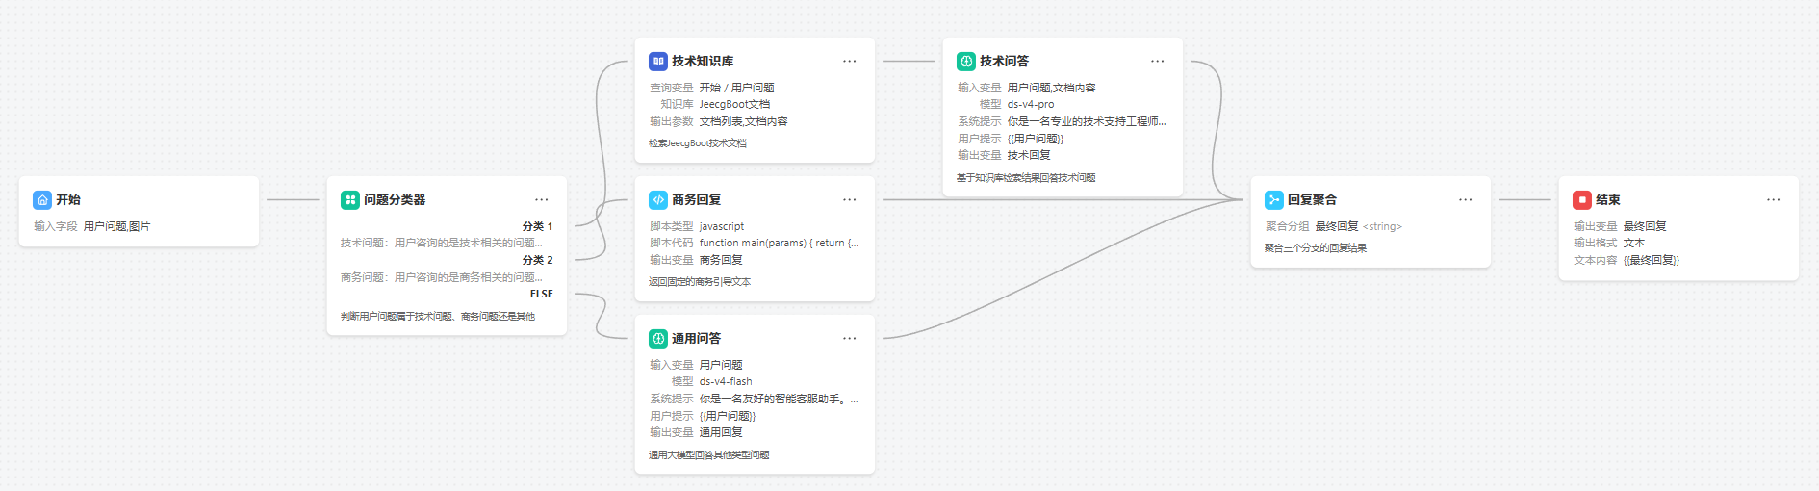Open more options on 商务回复 node
This screenshot has width=1819, height=491.
click(x=850, y=199)
